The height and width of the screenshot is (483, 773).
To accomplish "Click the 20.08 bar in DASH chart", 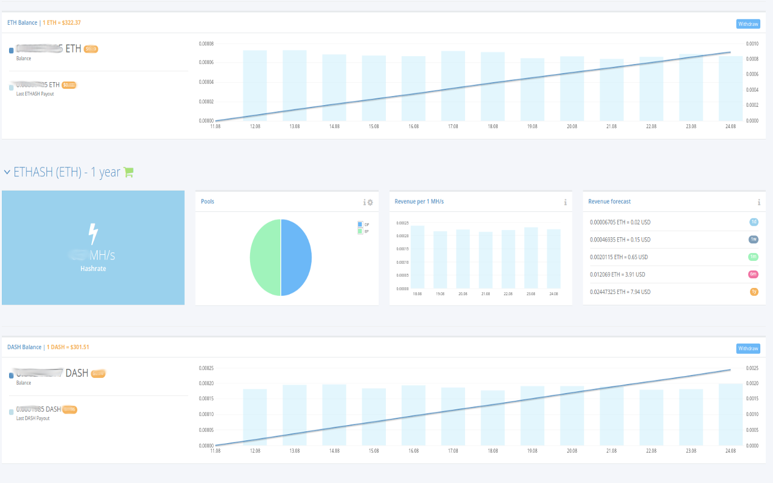I will click(572, 416).
